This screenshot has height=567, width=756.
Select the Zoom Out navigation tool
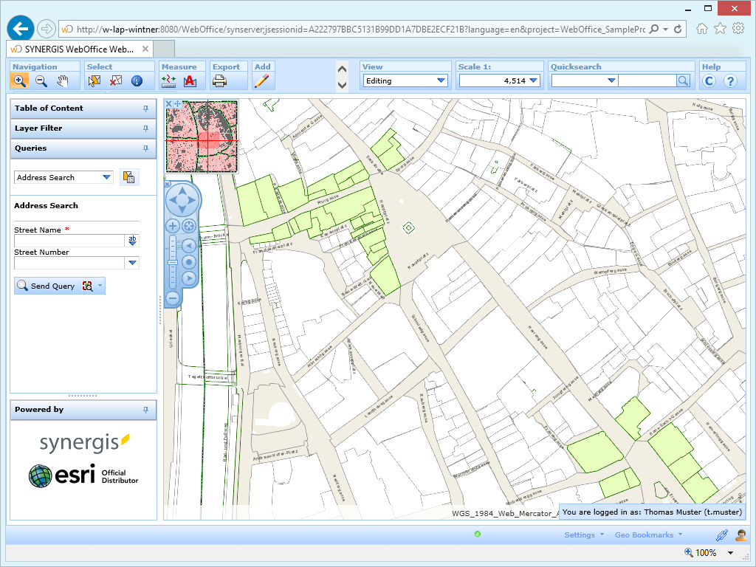(41, 81)
